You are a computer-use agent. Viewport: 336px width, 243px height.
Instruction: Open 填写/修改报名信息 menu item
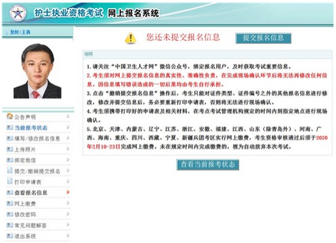pyautogui.click(x=38, y=138)
